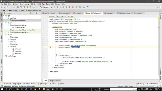Open the run configuration app dropdown
Image resolution: width=162 pixels, height=91 pixels.
pyautogui.click(x=46, y=7)
